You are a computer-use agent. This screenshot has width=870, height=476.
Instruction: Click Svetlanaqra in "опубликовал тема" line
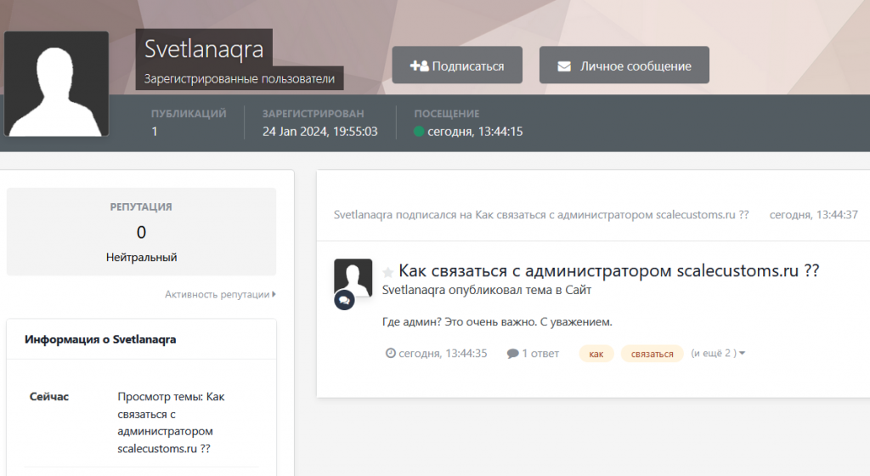pyautogui.click(x=414, y=290)
